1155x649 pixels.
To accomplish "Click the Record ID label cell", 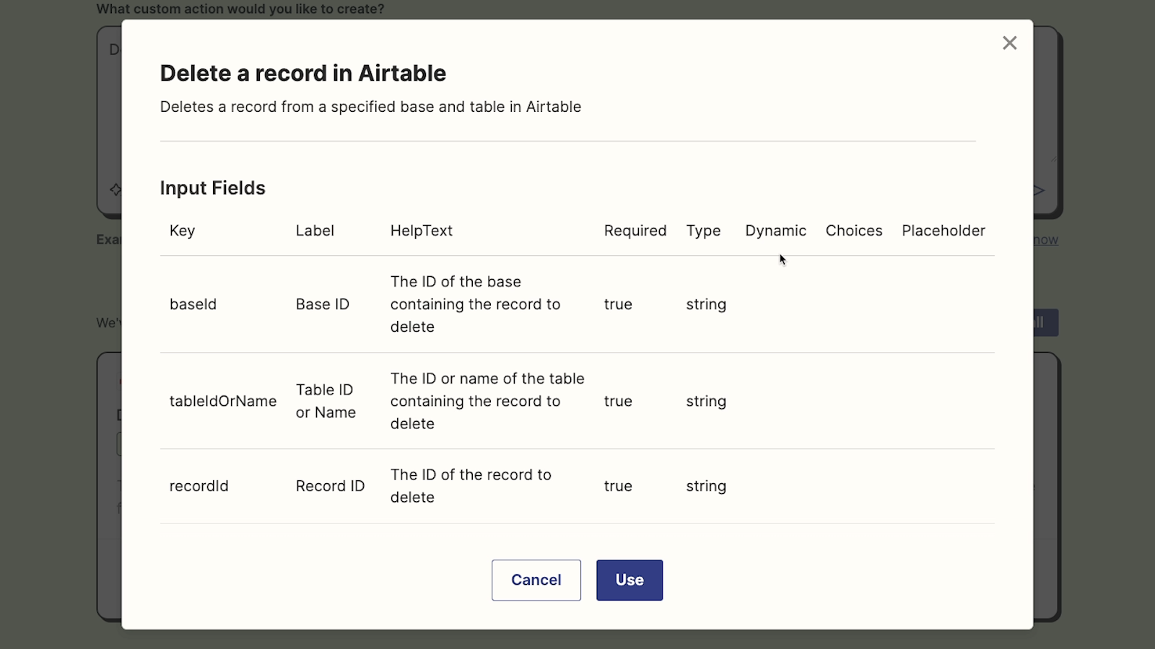I will pyautogui.click(x=330, y=486).
